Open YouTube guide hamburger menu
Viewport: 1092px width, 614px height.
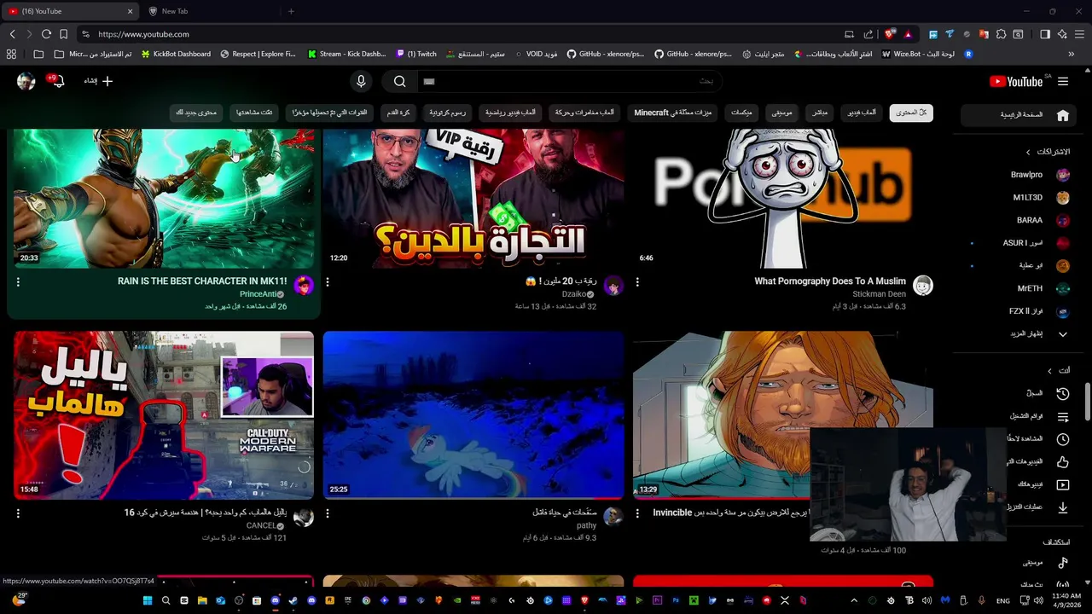point(1063,81)
